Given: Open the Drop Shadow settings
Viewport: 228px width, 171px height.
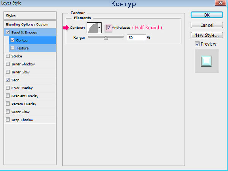Looking at the screenshot, I should (x=30, y=120).
